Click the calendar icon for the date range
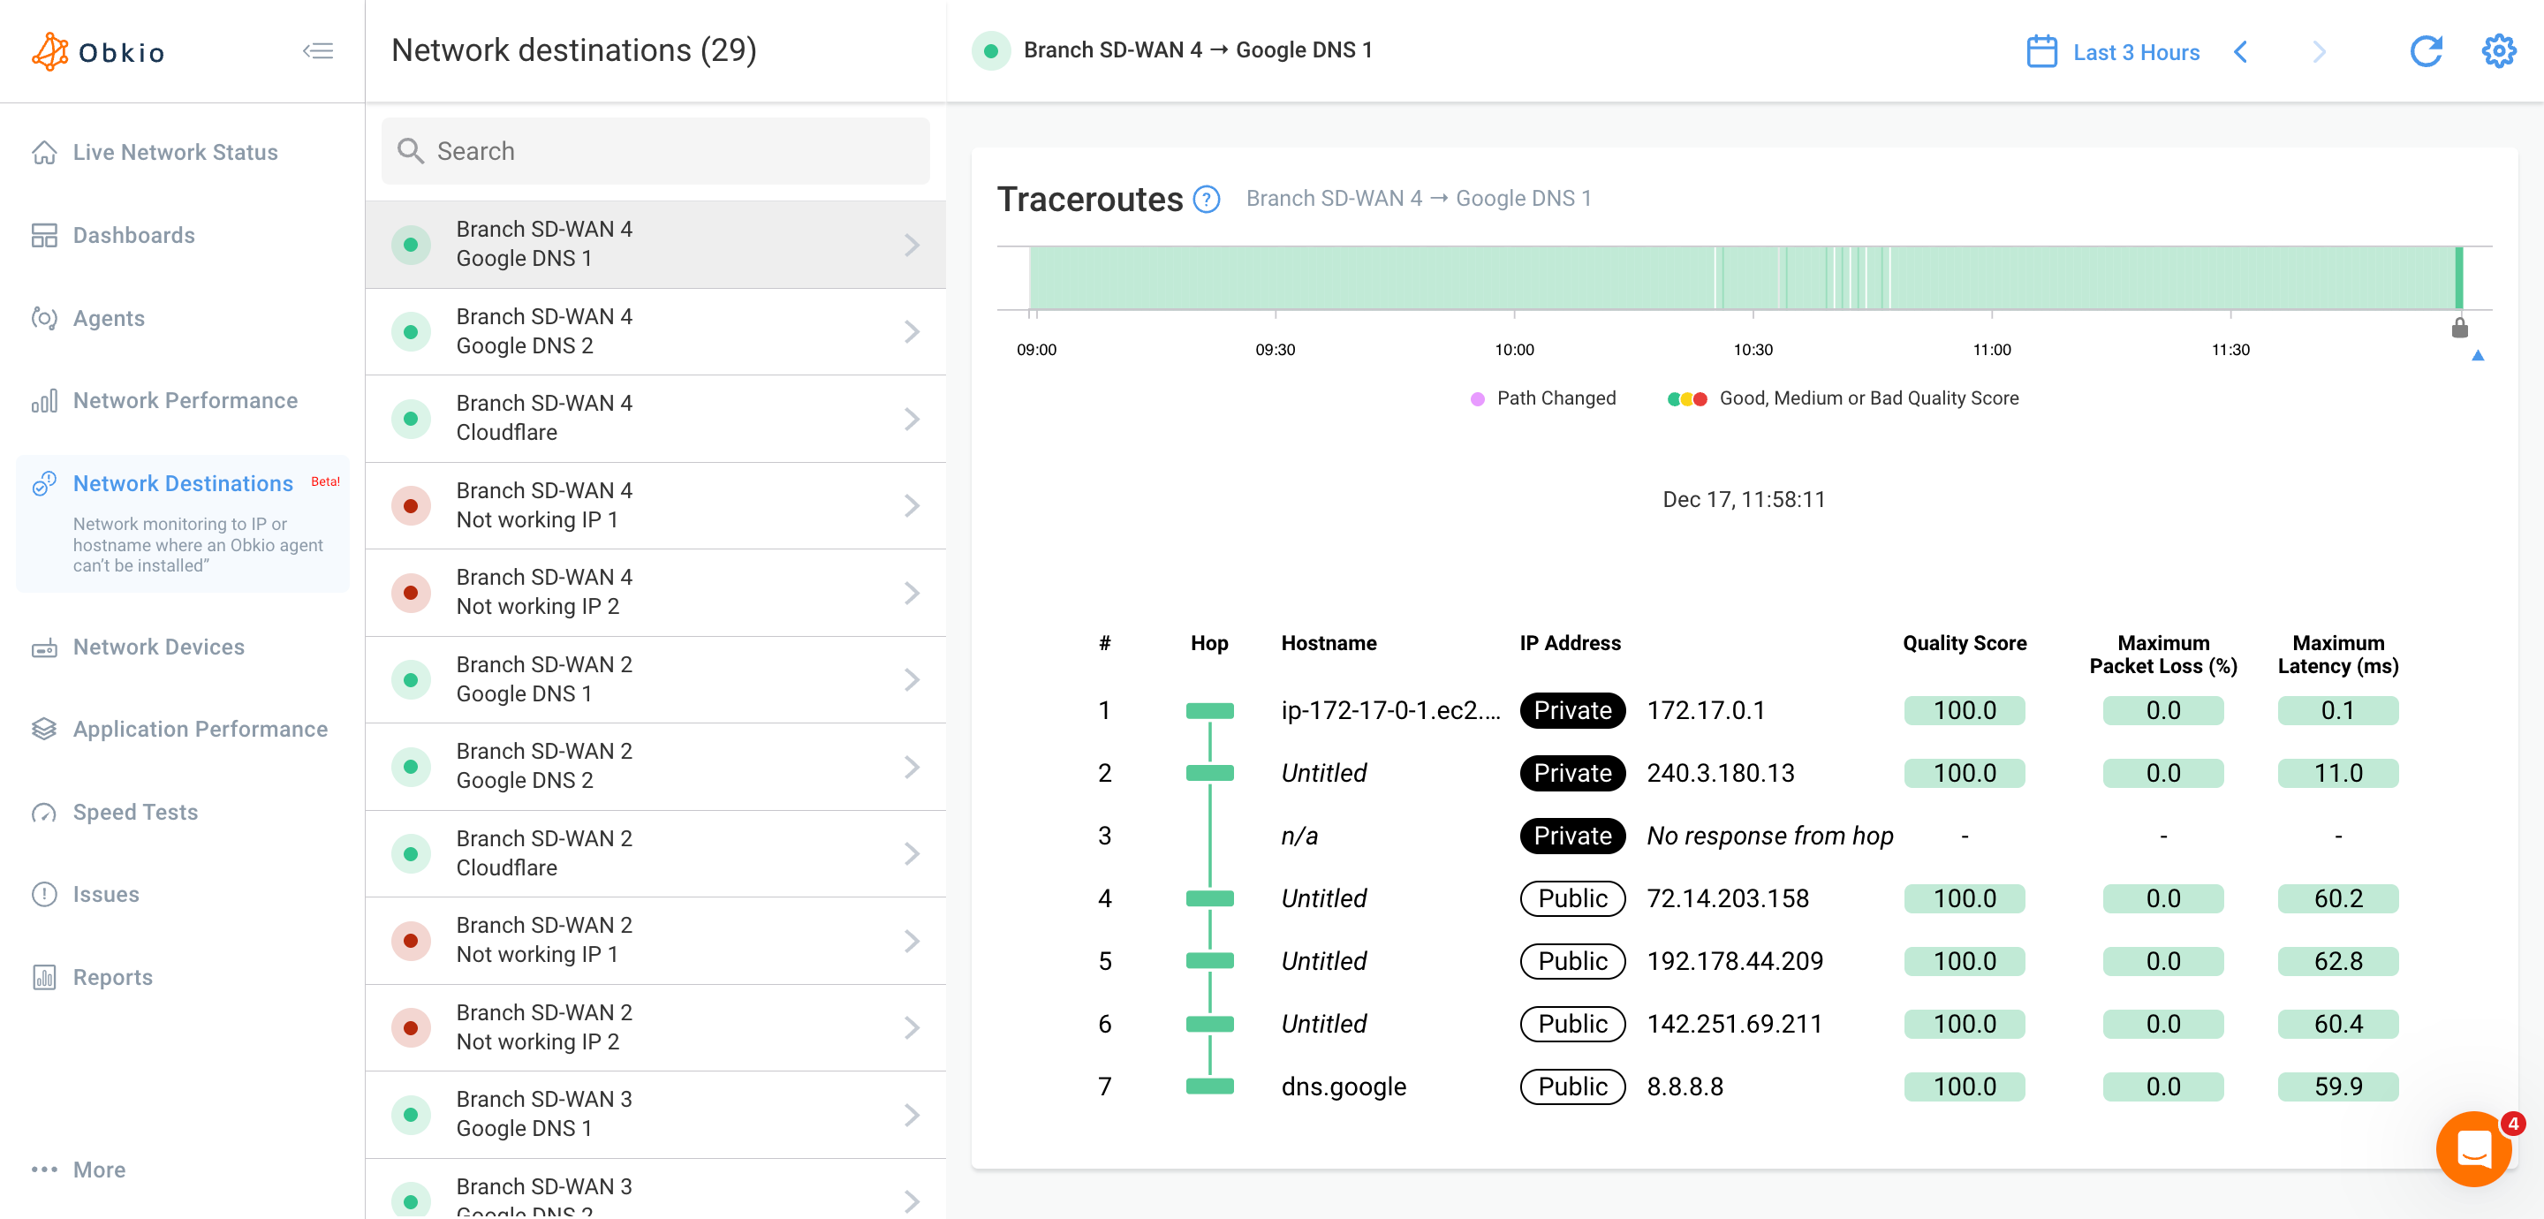2544x1219 pixels. pyautogui.click(x=2041, y=51)
